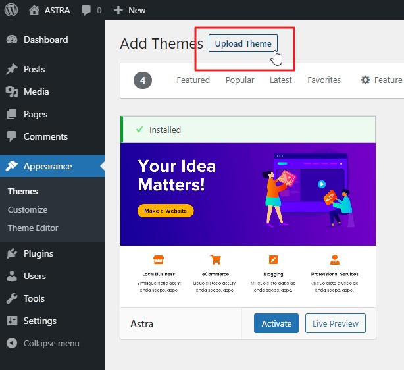Click the Tools wrench icon
404x370 pixels.
click(x=12, y=298)
